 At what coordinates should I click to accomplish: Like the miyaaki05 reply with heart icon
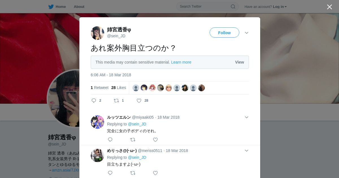[155, 140]
